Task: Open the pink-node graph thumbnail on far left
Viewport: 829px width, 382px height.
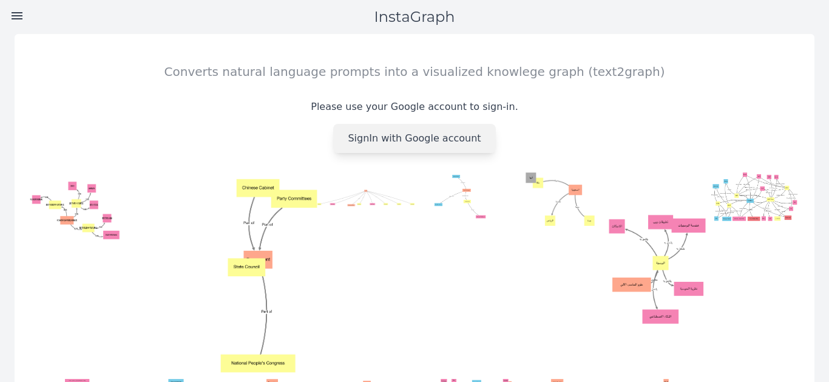Action: (75, 210)
